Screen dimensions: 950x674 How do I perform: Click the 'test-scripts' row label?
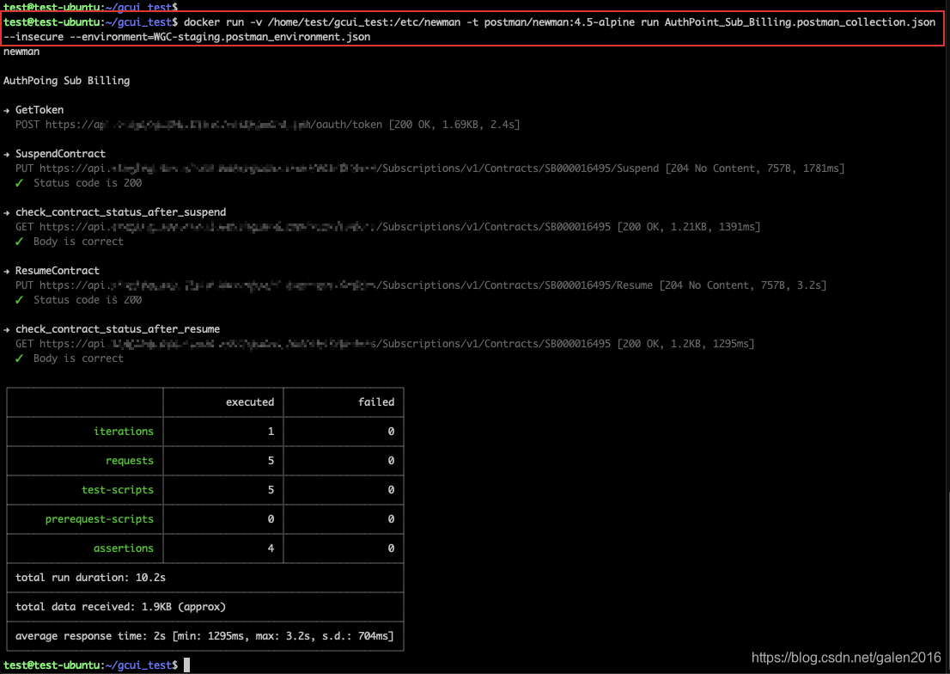tap(118, 489)
